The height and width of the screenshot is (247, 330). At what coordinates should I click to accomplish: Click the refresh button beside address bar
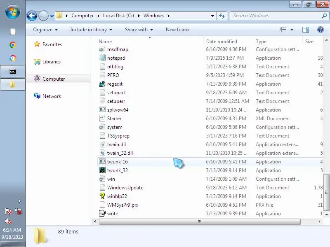(222, 16)
